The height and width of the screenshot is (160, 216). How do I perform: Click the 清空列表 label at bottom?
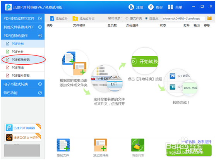point(138,155)
